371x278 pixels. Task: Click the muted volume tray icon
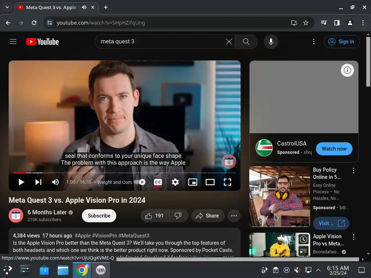click(x=297, y=270)
